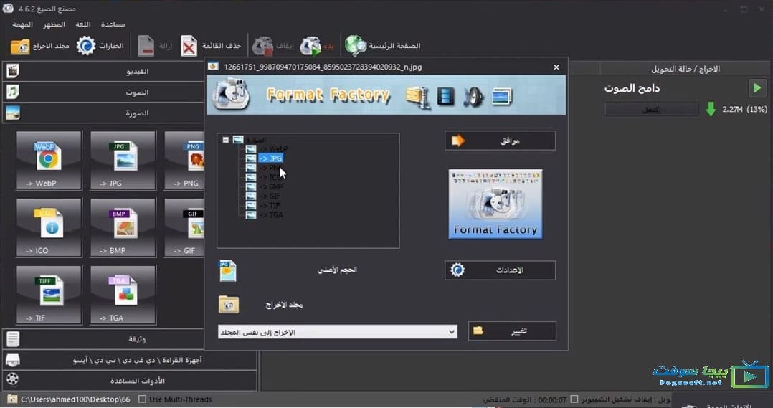Start conversion with the start icon
This screenshot has width=773, height=408.
coord(310,46)
